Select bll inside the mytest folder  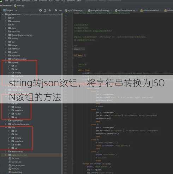16,66
